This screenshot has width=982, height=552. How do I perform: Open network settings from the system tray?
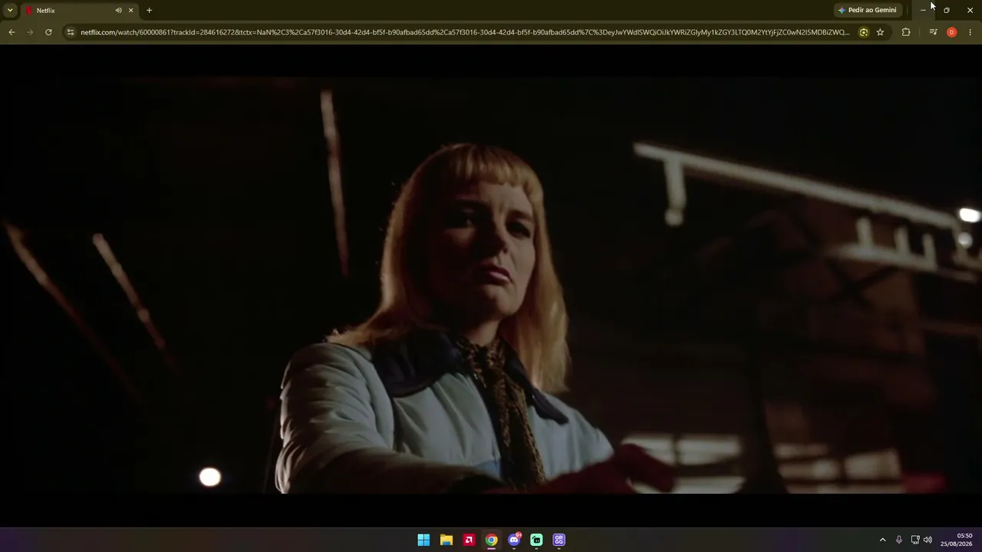(914, 540)
